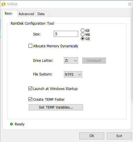Screen dimensions: 133x142
Task: Click the green Ready status indicator dot
Action: pos(11,124)
